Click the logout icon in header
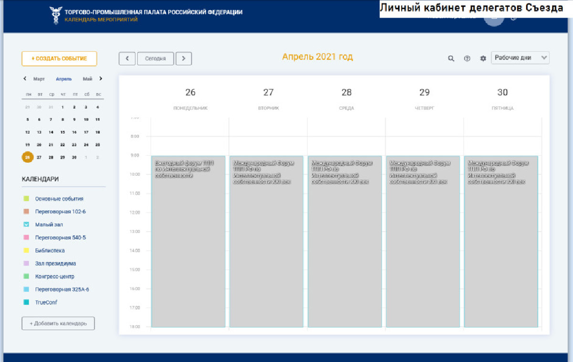This screenshot has width=573, height=362. coord(513,19)
